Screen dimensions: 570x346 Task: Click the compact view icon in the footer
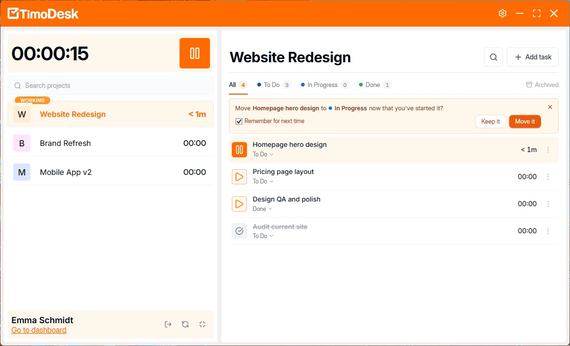pos(202,324)
